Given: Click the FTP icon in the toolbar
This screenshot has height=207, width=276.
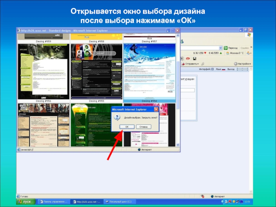Looking at the screenshot, I should tap(189, 58).
